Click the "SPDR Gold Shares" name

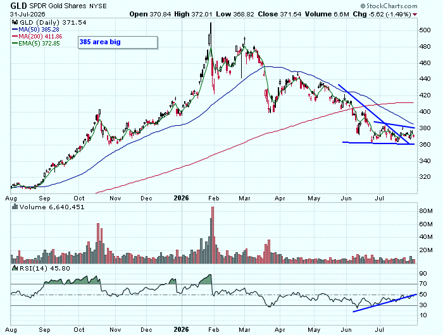59,6
